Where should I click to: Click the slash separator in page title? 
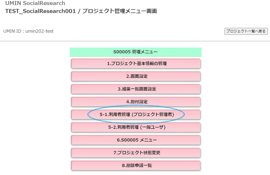(79, 11)
